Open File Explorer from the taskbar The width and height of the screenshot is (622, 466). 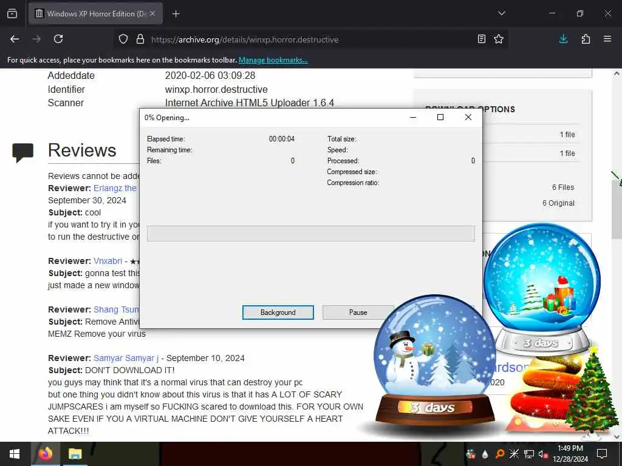point(75,454)
